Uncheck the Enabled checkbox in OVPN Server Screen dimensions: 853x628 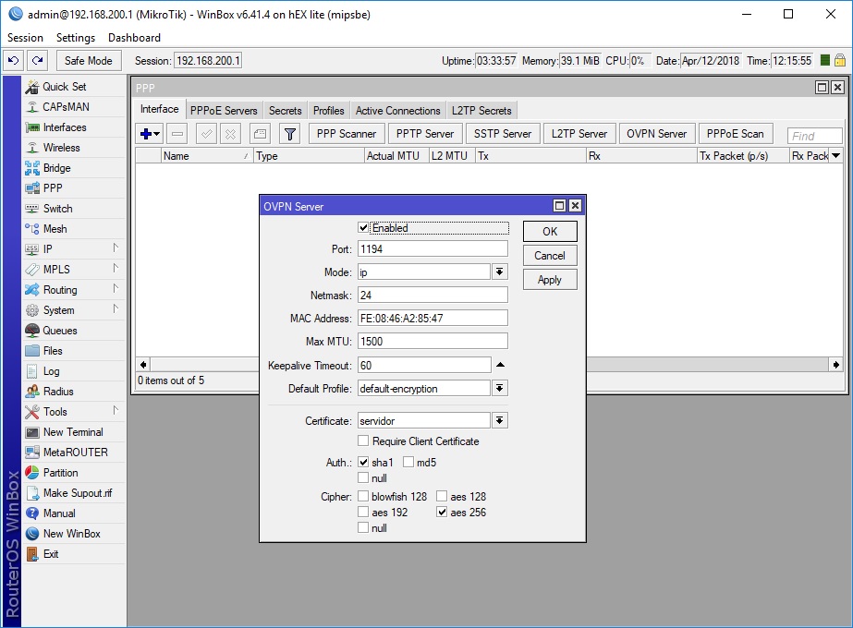click(x=364, y=228)
